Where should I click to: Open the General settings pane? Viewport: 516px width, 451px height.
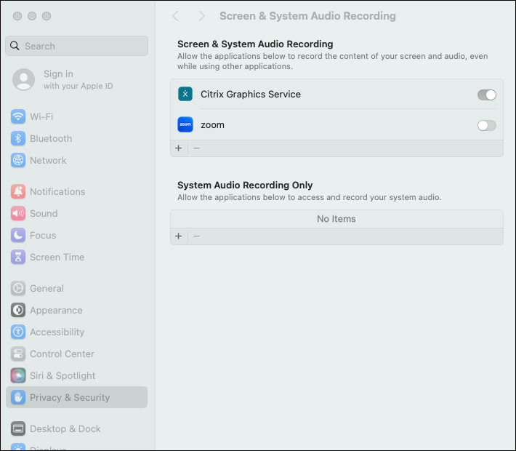pos(47,288)
